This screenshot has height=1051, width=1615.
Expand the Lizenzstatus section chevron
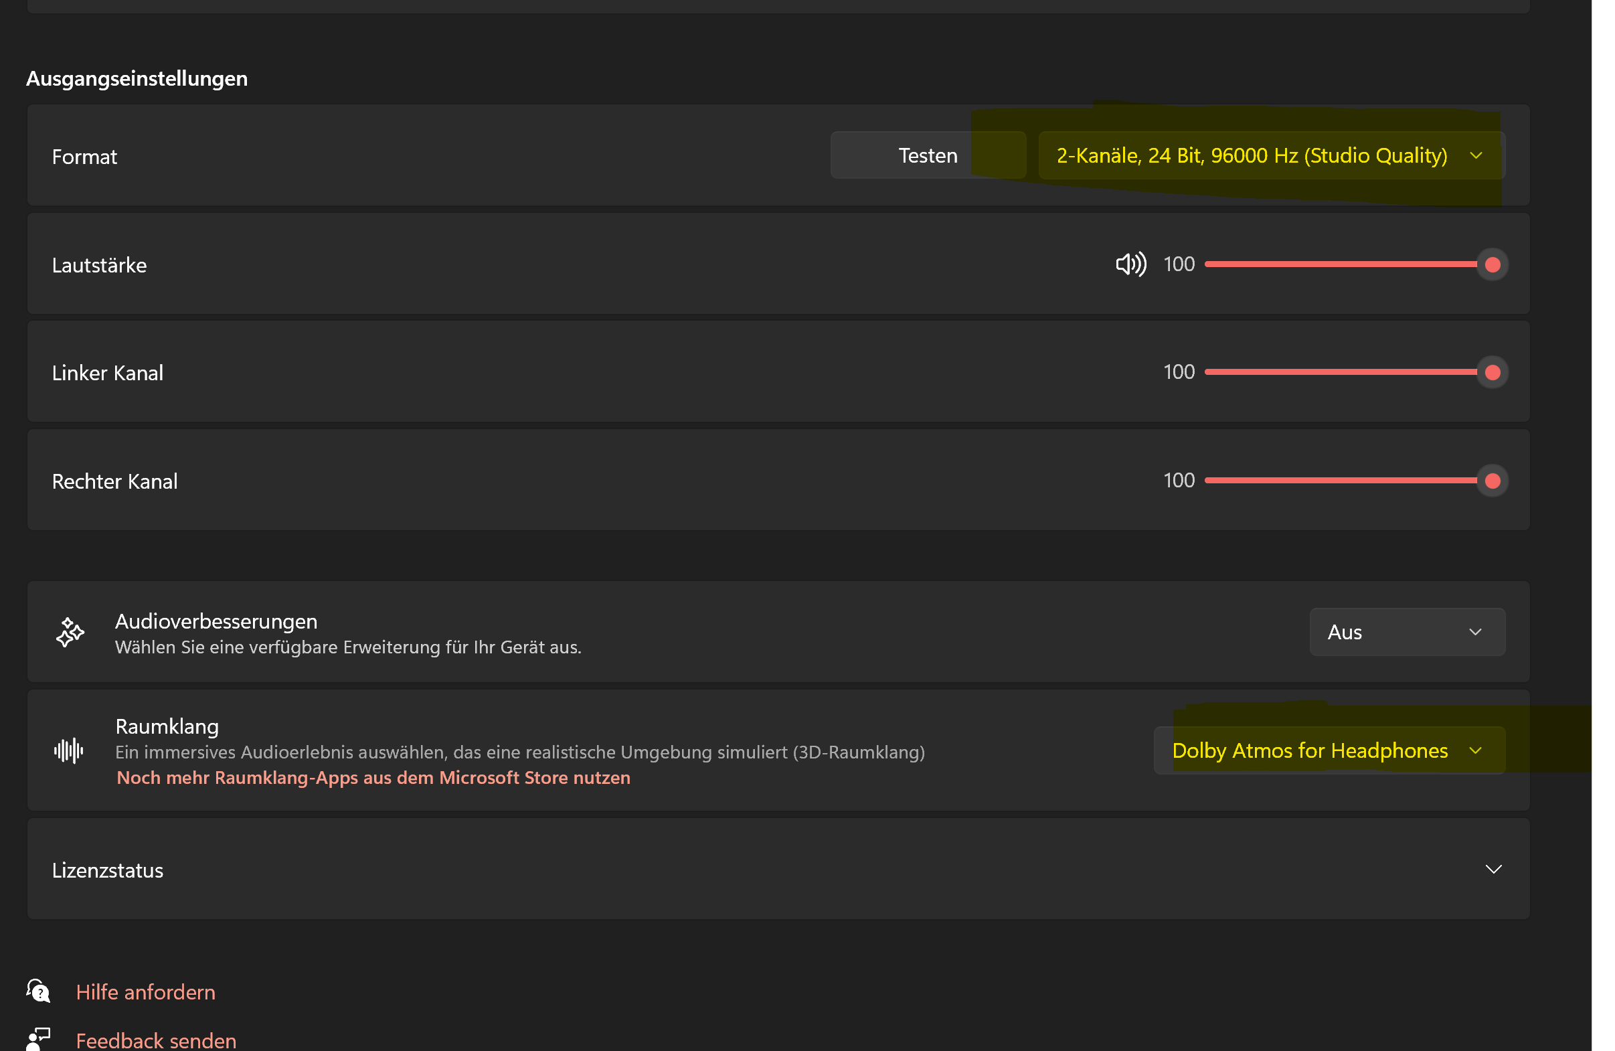1493,869
